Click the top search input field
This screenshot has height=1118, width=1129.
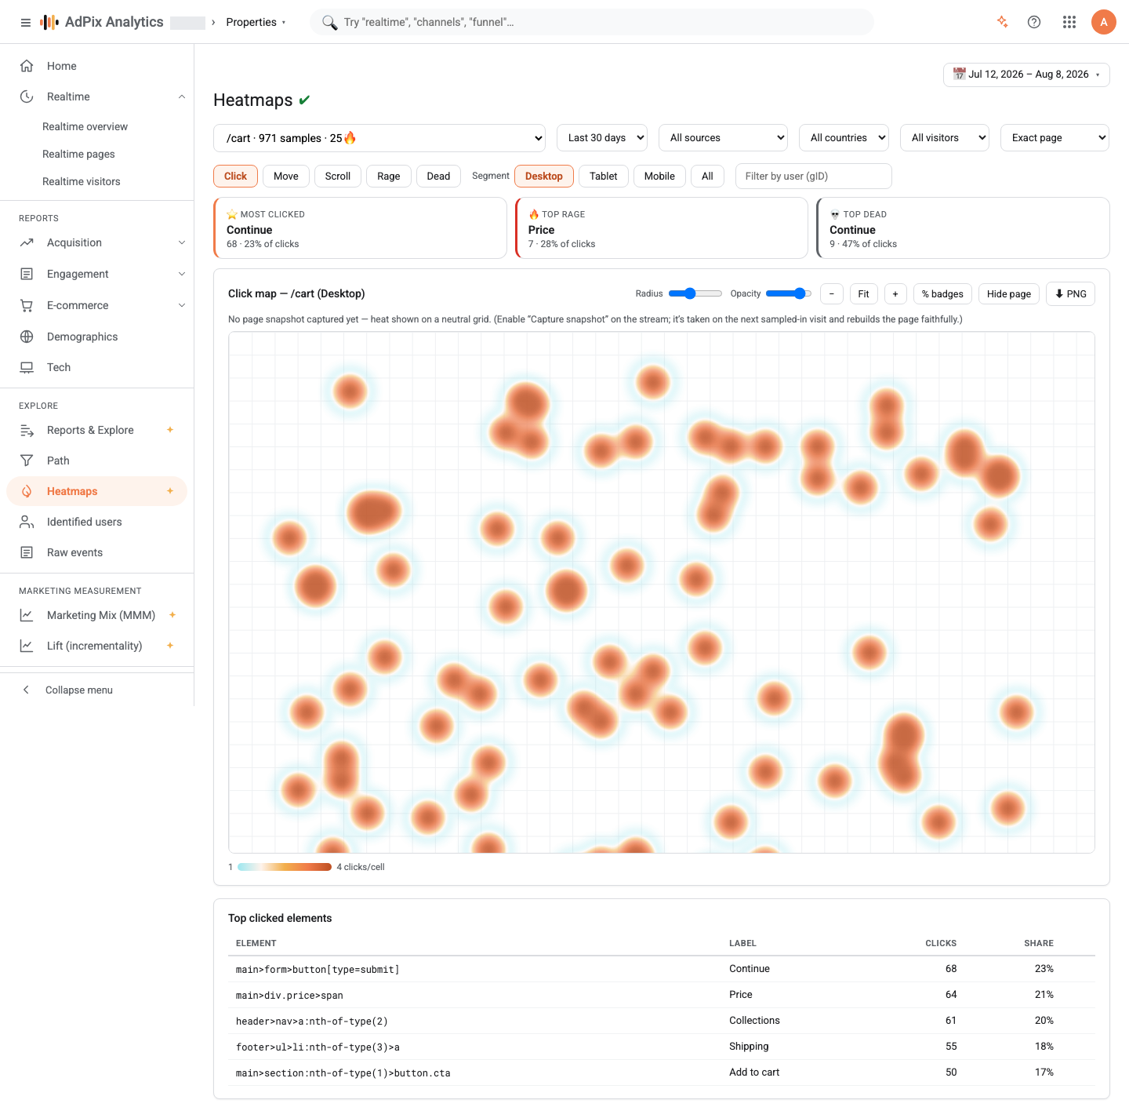click(x=592, y=22)
